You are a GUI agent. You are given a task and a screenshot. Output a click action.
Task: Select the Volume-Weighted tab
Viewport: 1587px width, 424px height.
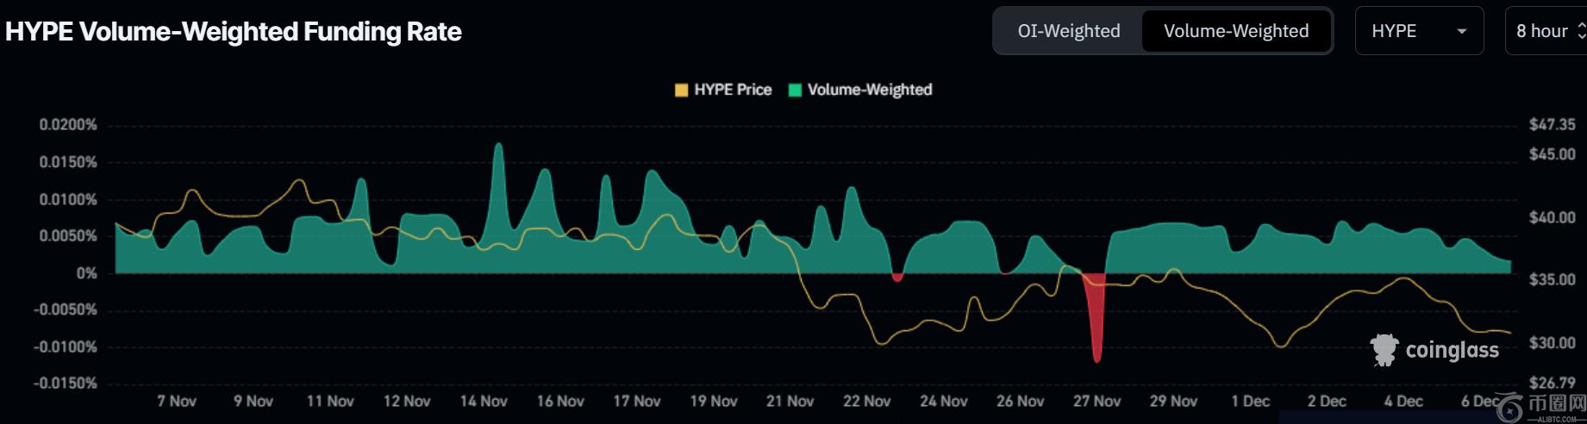[x=1235, y=31]
